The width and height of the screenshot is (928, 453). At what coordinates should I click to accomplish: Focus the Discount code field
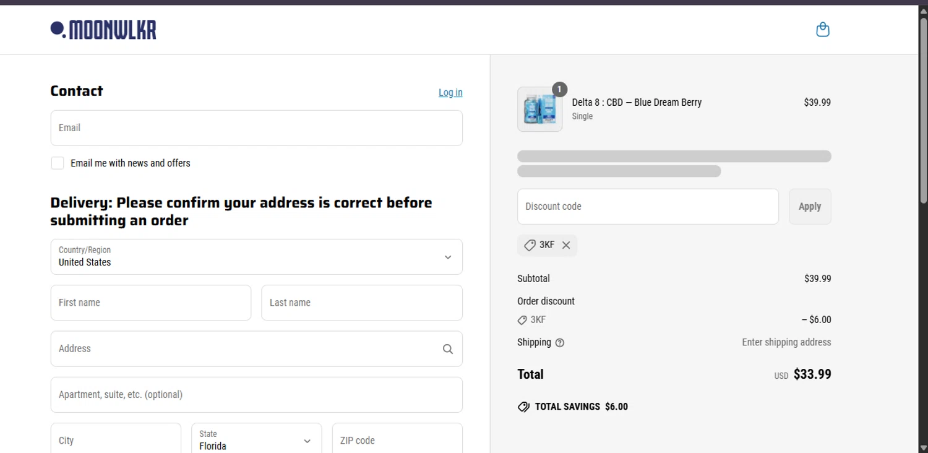pos(648,207)
